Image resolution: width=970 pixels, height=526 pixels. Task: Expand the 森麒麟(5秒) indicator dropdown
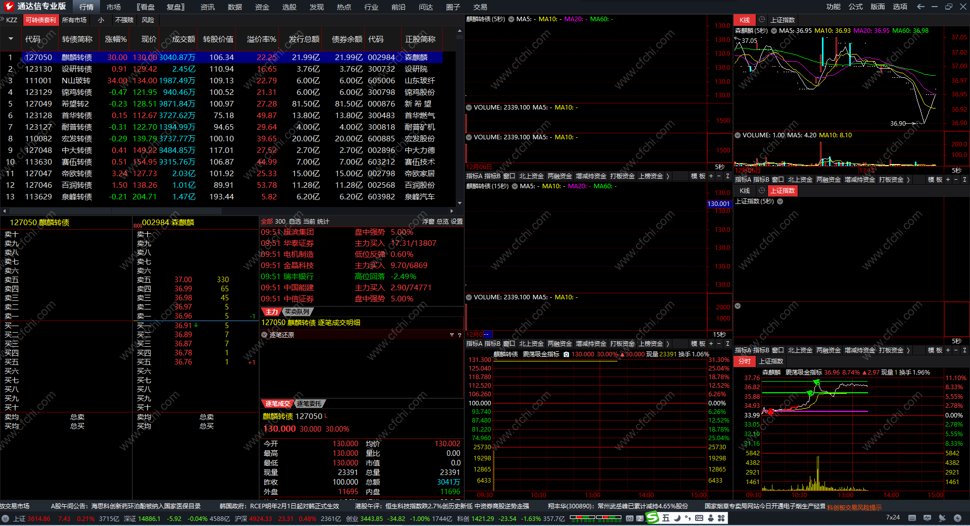pos(774,31)
